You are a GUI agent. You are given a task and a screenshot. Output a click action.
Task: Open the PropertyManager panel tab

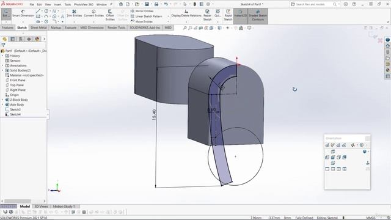12,39
